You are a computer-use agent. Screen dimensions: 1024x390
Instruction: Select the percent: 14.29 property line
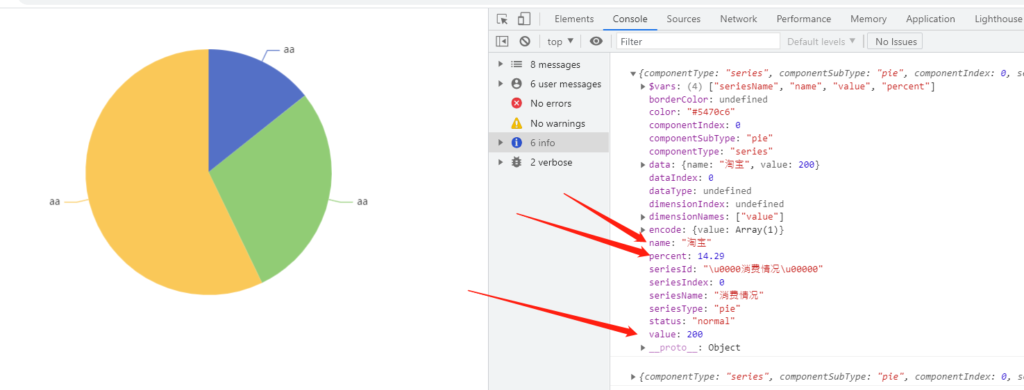(x=687, y=256)
